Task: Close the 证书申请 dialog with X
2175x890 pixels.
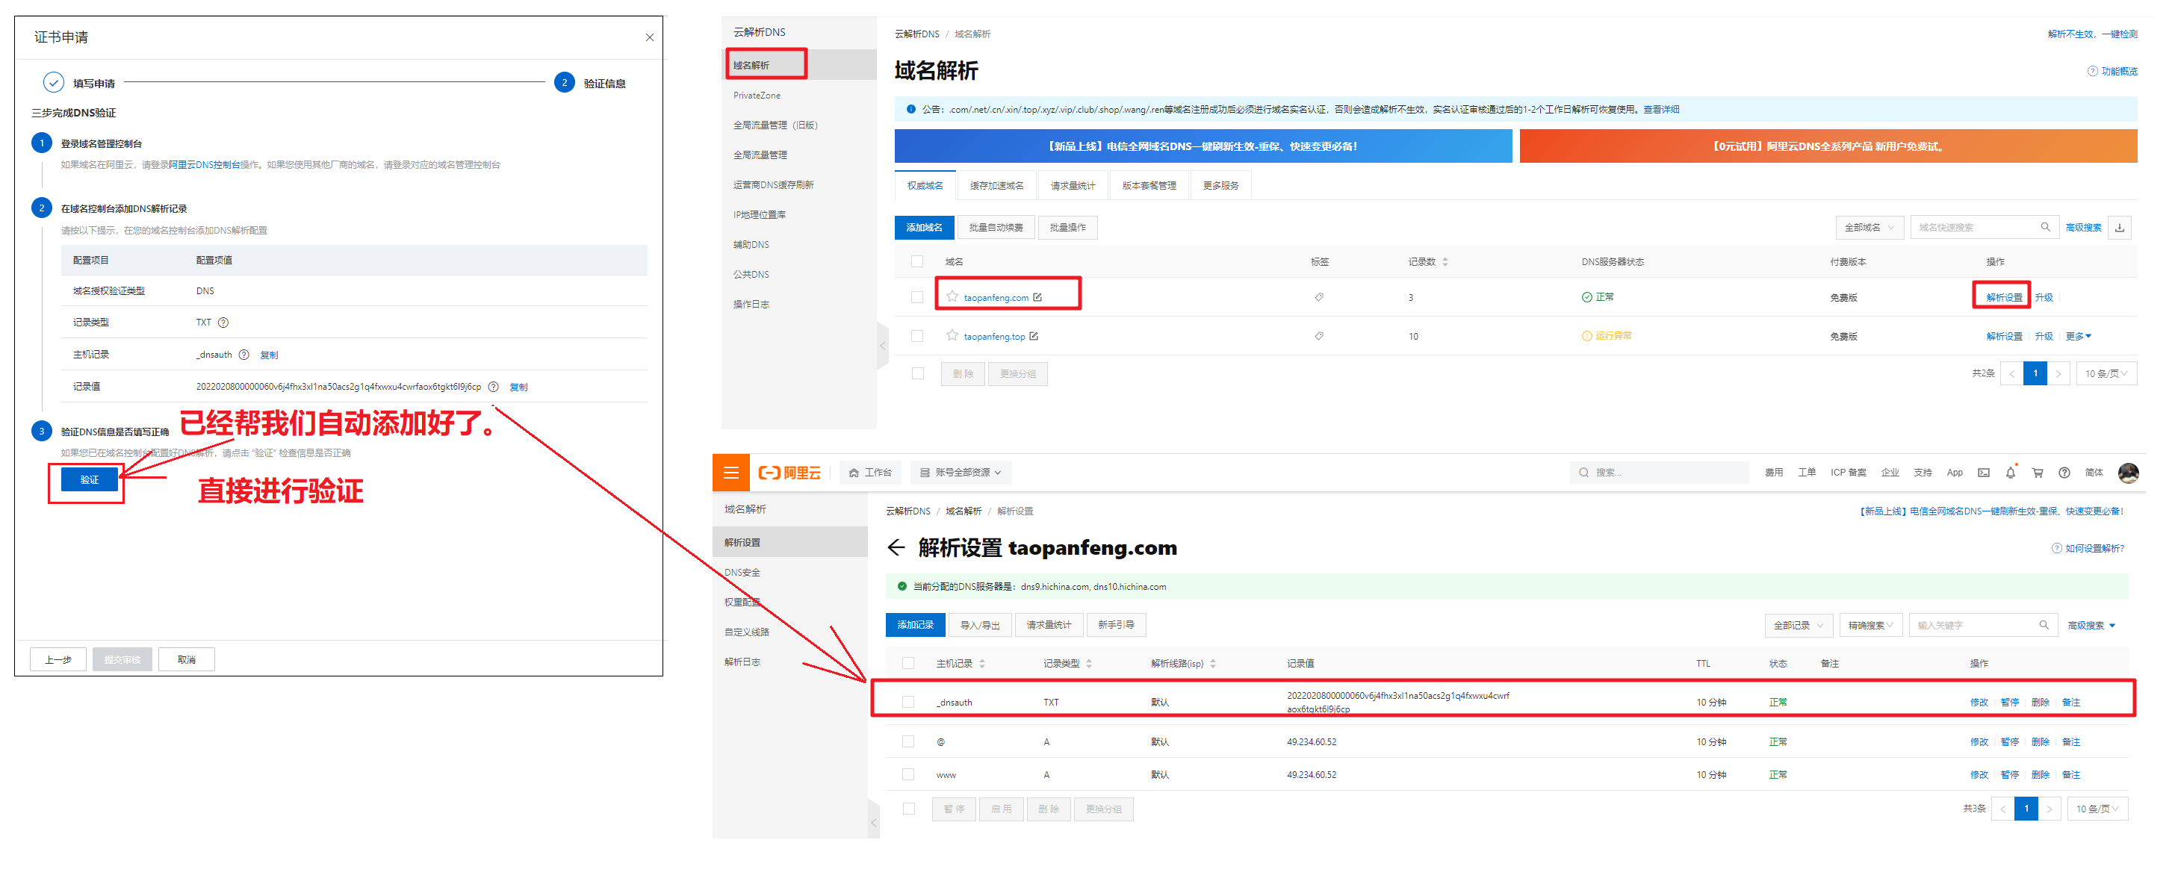Action: (649, 37)
